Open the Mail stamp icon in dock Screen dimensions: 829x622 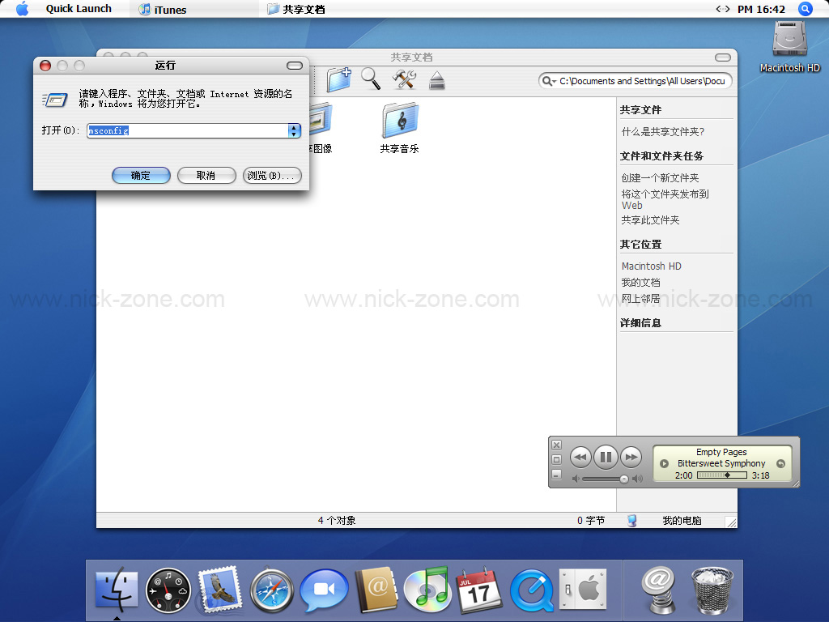point(220,590)
